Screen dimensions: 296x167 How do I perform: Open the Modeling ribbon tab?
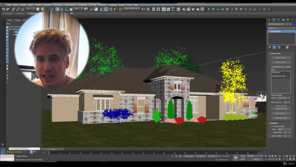[x=8, y=13]
